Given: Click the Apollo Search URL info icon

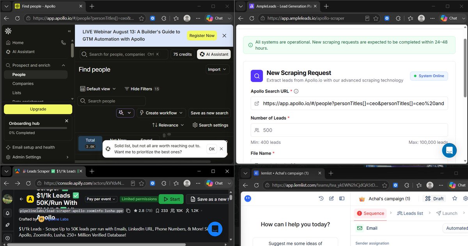Looking at the screenshot, I should tap(296, 91).
